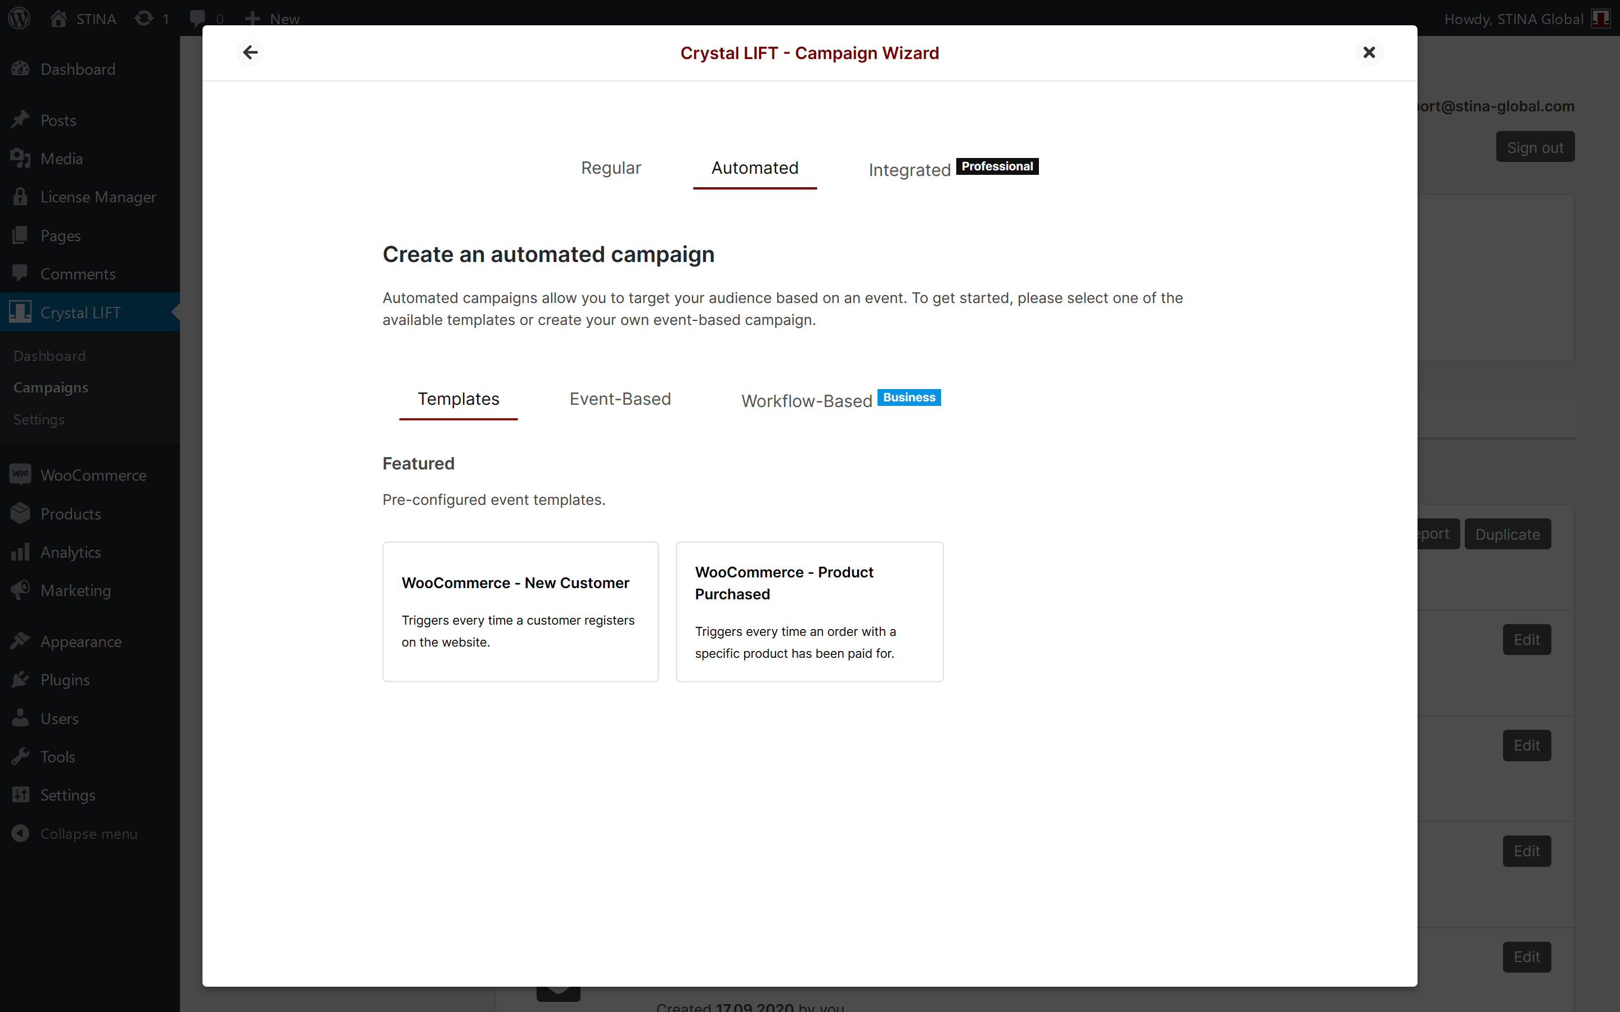Click the plus New icon

(253, 18)
